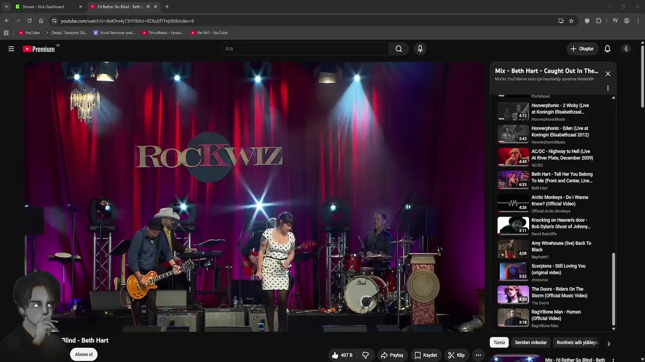Play Hooverphonic - 2 Wicky thumbnail

(513, 111)
